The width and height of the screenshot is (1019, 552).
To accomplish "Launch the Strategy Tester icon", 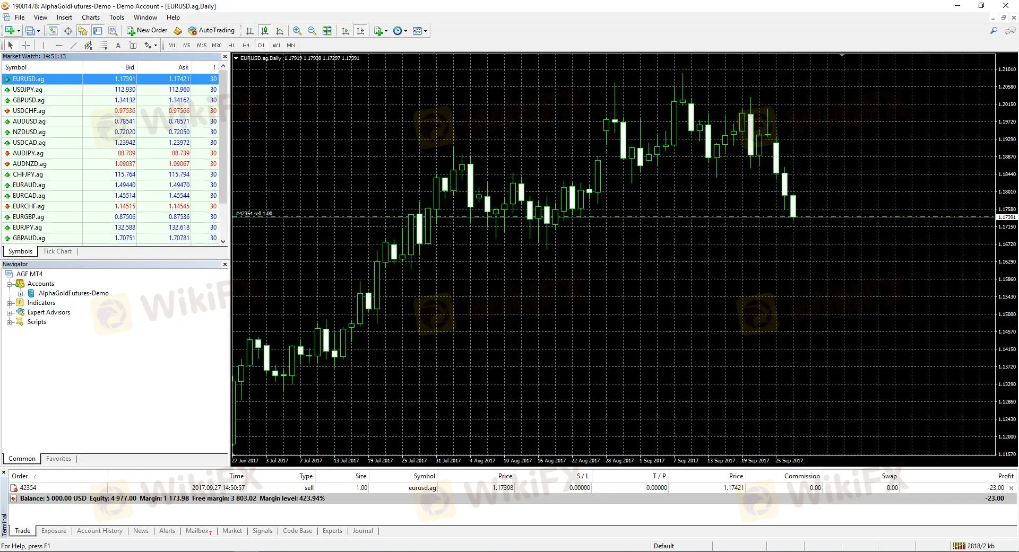I will [113, 31].
